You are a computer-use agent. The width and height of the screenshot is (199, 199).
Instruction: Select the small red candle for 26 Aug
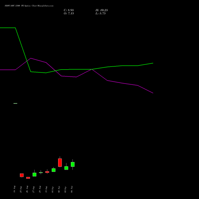pyautogui.click(x=28, y=178)
